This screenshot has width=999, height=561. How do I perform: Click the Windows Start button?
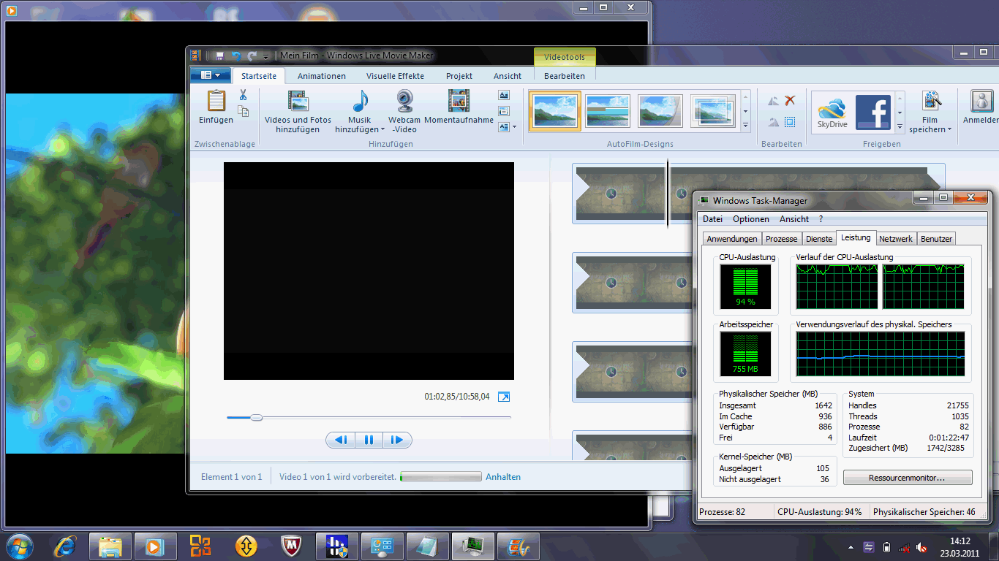pyautogui.click(x=19, y=546)
